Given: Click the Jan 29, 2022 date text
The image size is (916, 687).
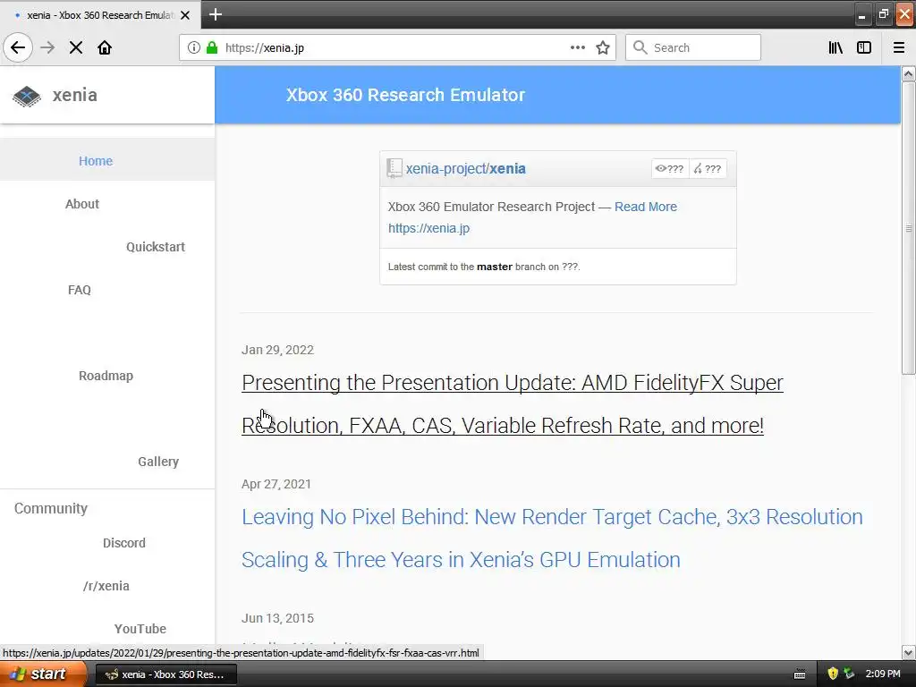Looking at the screenshot, I should [277, 350].
